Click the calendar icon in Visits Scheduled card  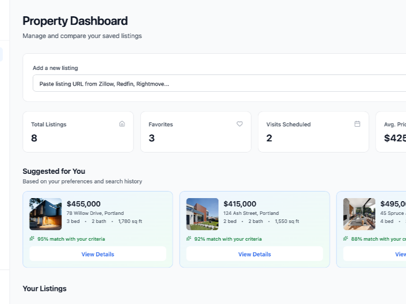(357, 124)
